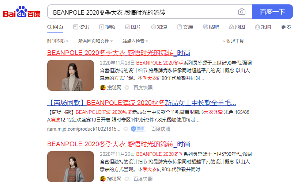Open 【商场同款】BEANPOLE滨波 result title

(x=142, y=103)
